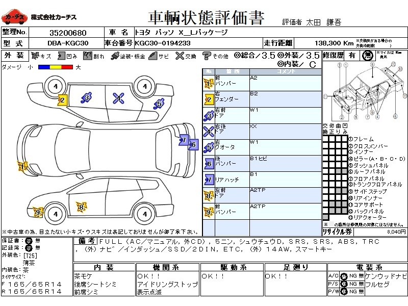This screenshot has height=306, width=408.
Task: Click the Carchs red car logo
Action: click(14, 17)
